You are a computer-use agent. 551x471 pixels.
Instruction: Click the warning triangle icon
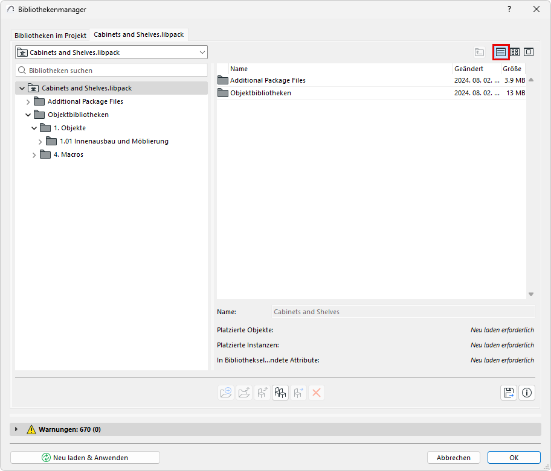tap(31, 429)
